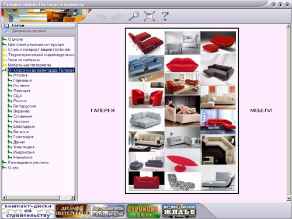Viewport: 292px width, 219px height.
Task: Switch to Демоверсии программ tab
Action: 39,31
